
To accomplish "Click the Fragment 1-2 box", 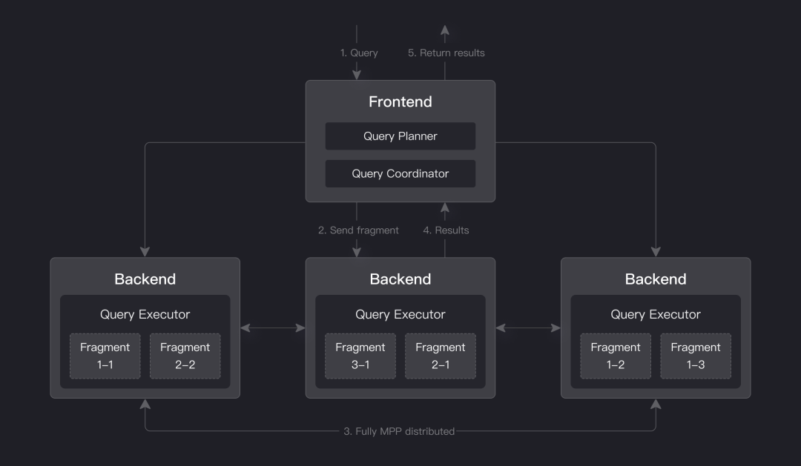I will (x=615, y=356).
